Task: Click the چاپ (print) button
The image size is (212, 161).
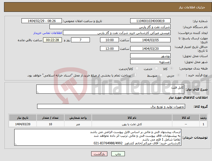Action: [x=118, y=154]
